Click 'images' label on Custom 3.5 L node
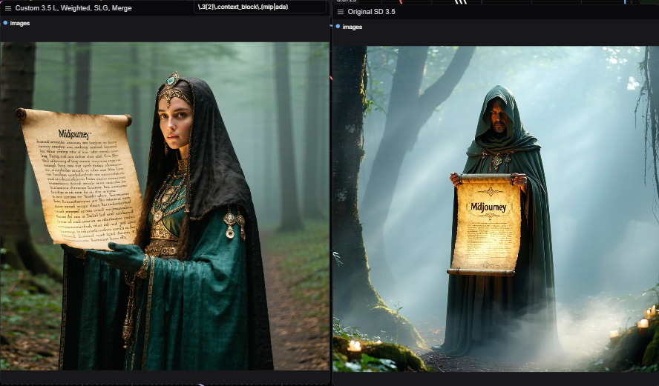 click(x=20, y=24)
